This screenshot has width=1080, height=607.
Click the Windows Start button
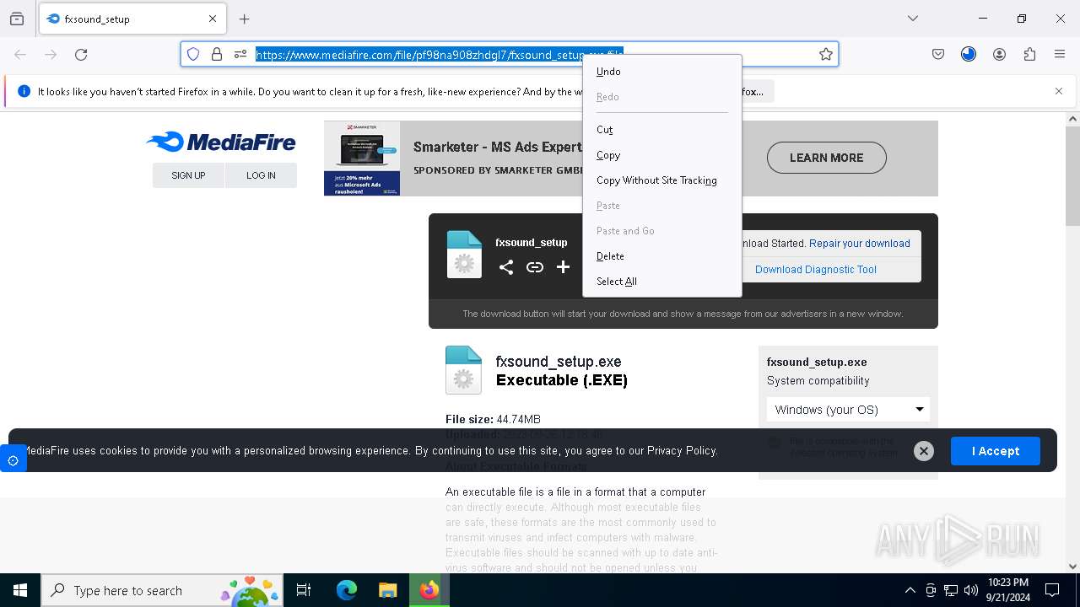[x=20, y=590]
